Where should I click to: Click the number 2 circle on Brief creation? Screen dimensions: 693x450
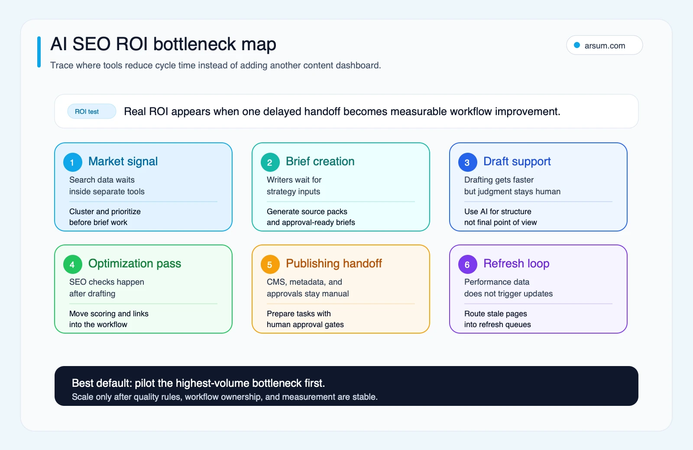pos(270,162)
